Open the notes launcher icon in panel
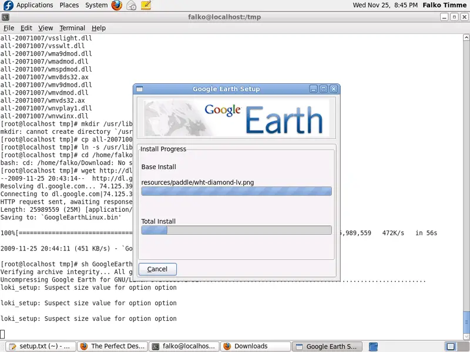 146,5
